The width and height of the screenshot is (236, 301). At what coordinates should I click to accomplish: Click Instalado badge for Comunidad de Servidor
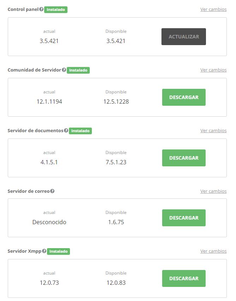(78, 70)
